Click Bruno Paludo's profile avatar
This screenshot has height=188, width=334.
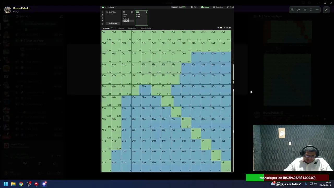point(8,10)
